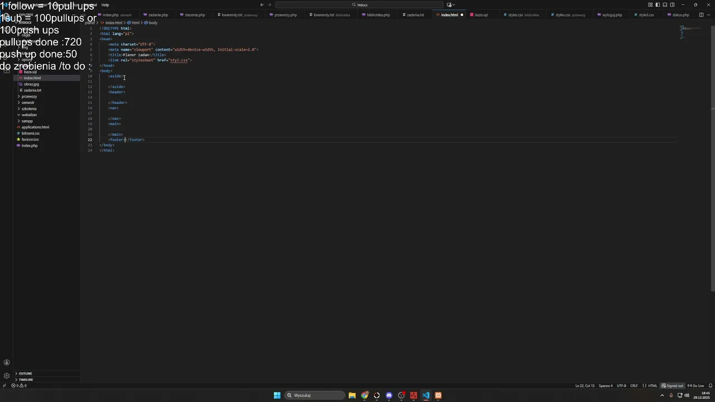Switch to baza.sql tab
Image resolution: width=715 pixels, height=402 pixels.
(x=481, y=15)
